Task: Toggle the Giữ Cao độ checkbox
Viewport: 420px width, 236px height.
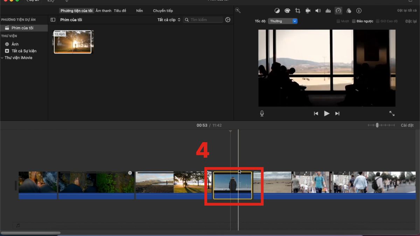Action: (378, 21)
